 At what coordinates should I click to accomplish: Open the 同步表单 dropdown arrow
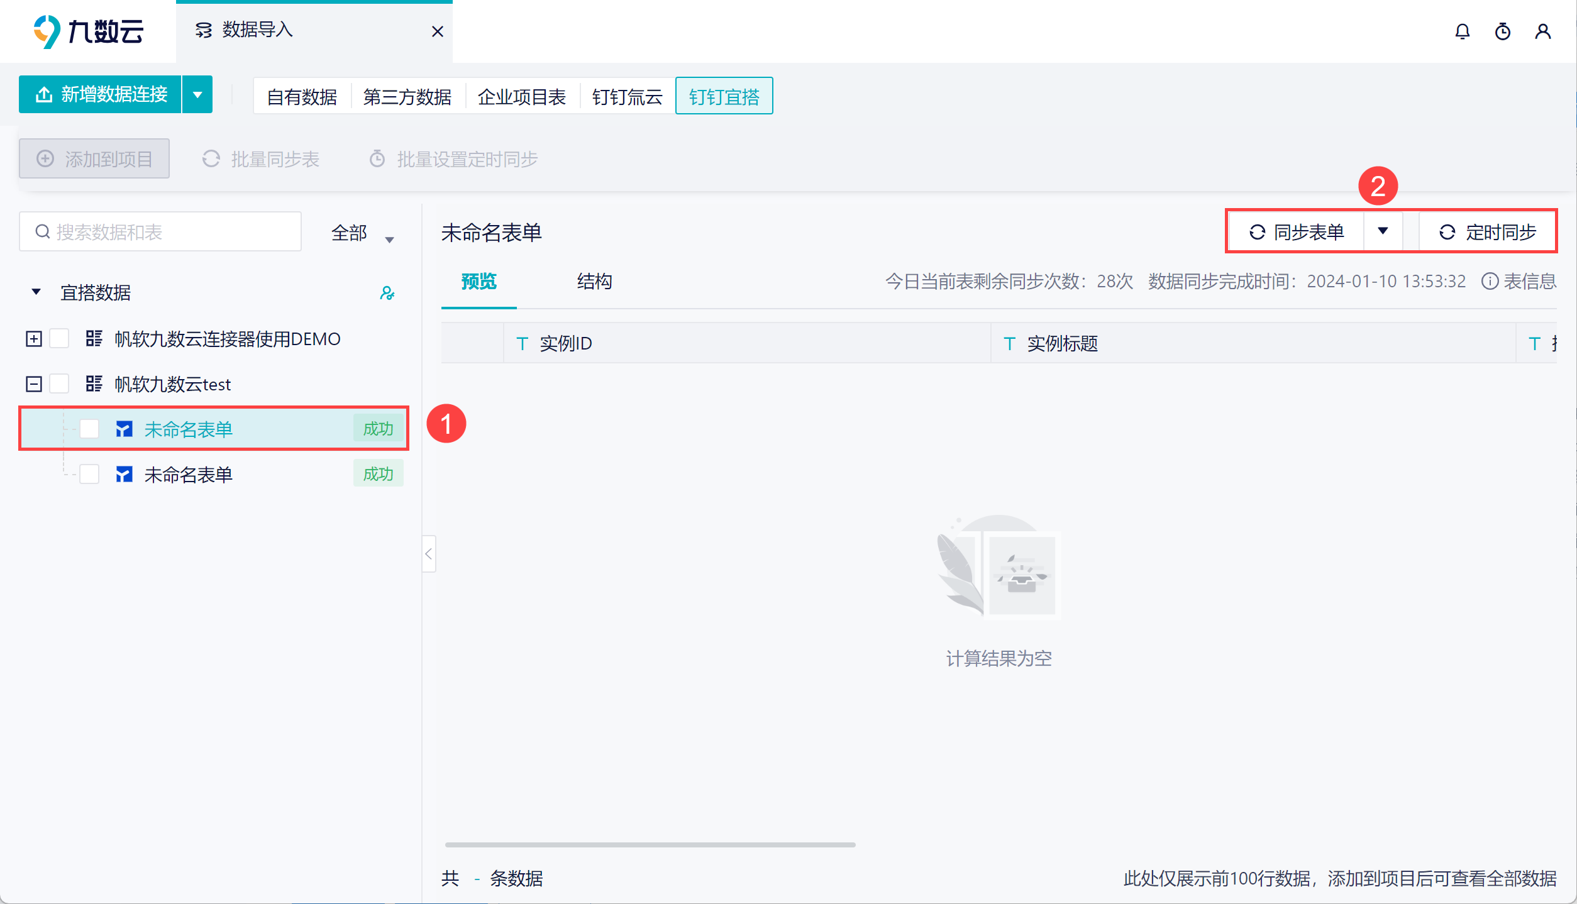1383,231
